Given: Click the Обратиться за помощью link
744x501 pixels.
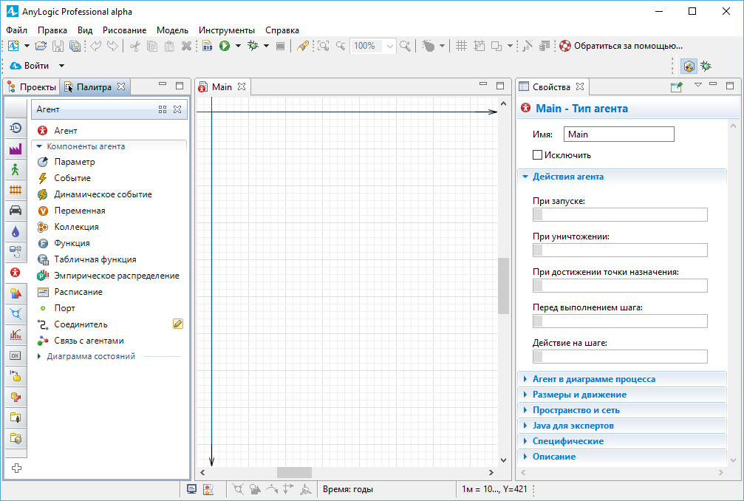Looking at the screenshot, I should click(628, 46).
